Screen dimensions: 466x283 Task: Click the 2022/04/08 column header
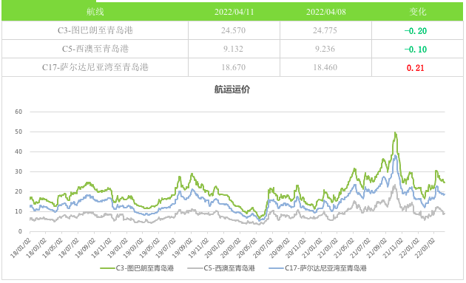(326, 12)
